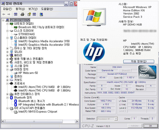Expand 범용 직렬 버스 컨트롤러 category
The height and width of the screenshot is (130, 159).
7,59
